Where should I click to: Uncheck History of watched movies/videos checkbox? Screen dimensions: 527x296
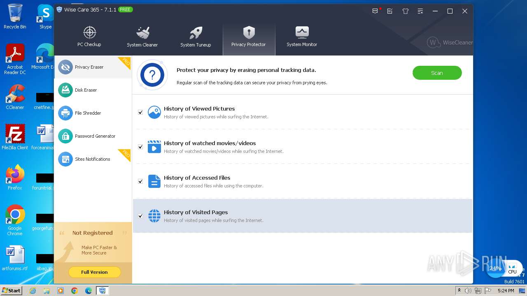[140, 147]
